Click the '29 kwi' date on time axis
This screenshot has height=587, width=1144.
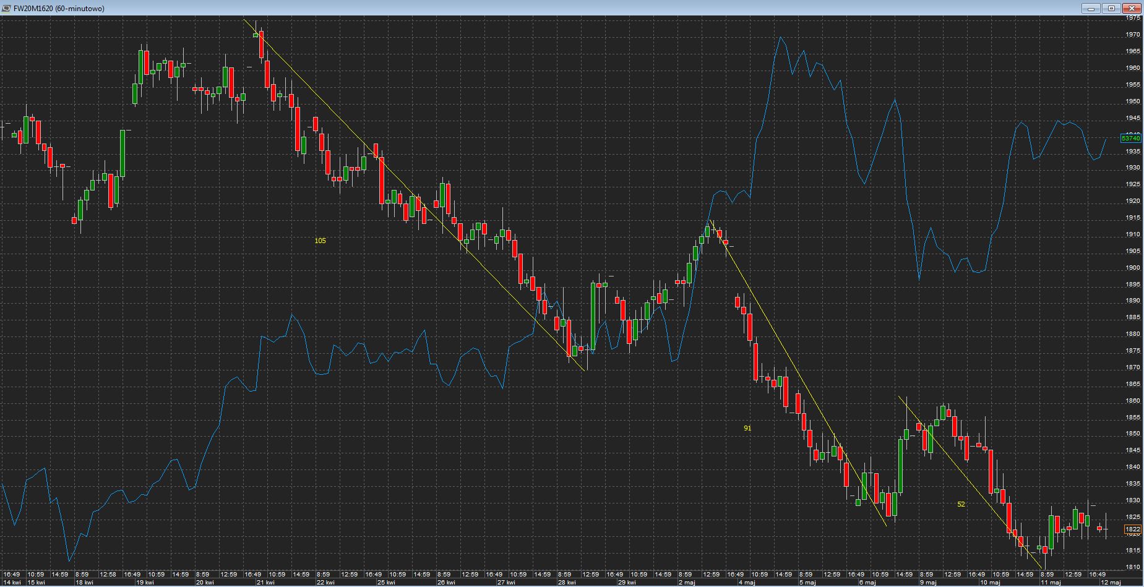coord(627,582)
